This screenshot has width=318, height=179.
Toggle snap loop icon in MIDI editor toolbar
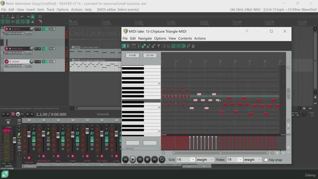[x=183, y=46]
